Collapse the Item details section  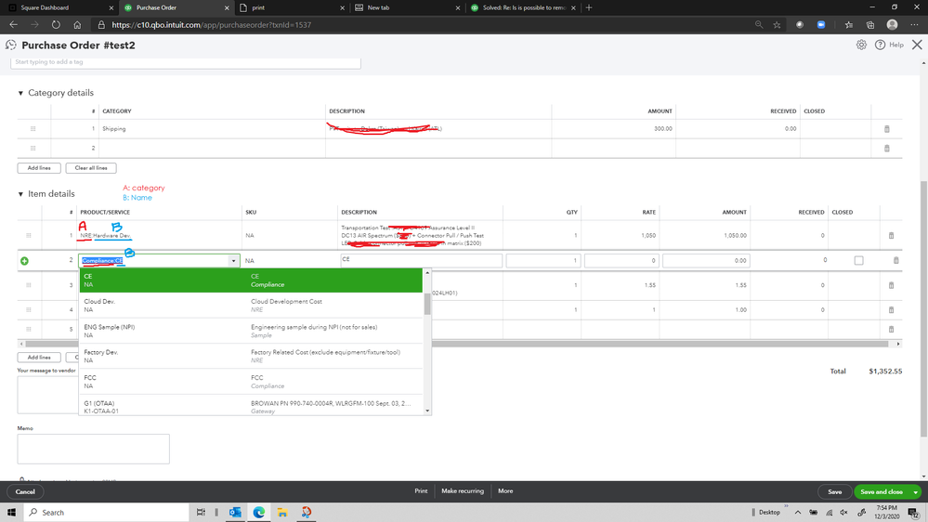coord(21,194)
